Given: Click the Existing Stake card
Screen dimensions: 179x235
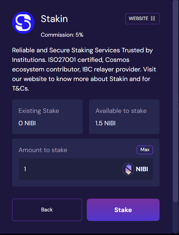Looking at the screenshot, I should [47, 117].
